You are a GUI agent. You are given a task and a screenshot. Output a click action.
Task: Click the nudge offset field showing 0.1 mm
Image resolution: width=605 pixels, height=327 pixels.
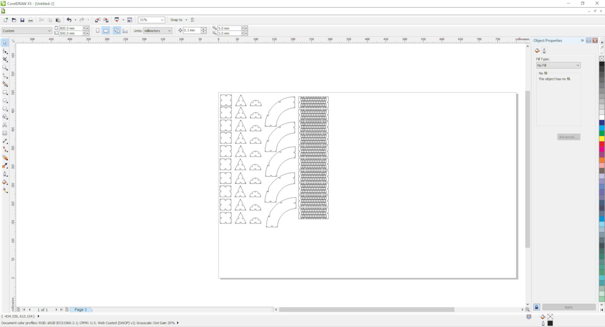click(x=192, y=30)
